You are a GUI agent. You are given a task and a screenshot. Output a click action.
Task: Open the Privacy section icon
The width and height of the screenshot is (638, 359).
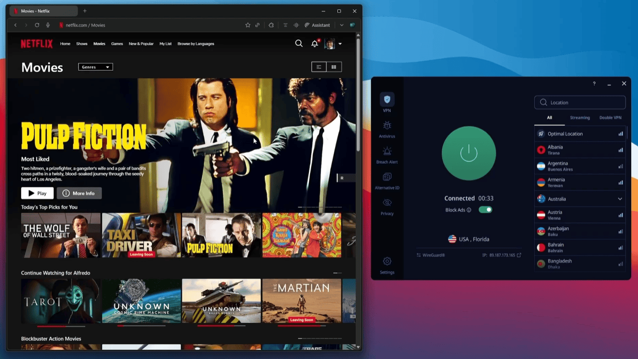click(x=387, y=203)
